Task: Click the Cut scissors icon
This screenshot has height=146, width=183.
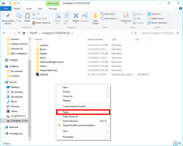Action: pos(34,14)
